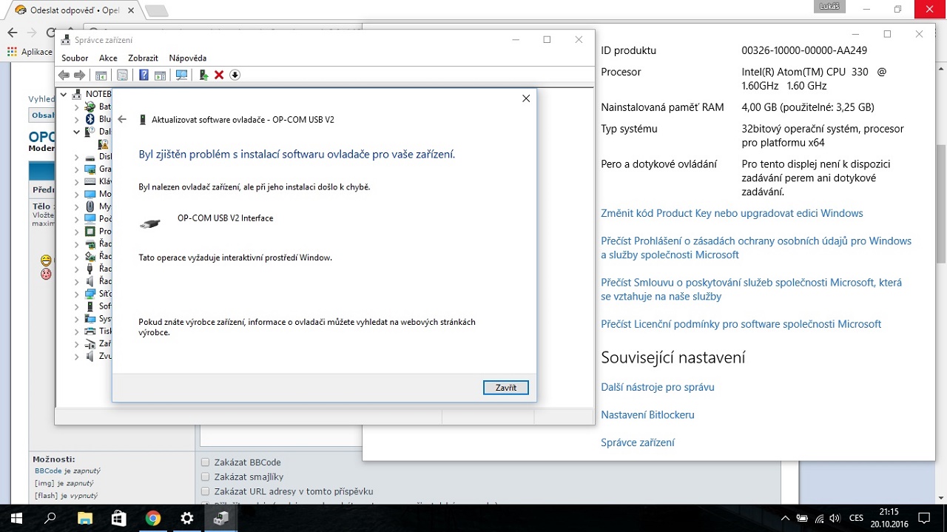Click the scan for hardware changes icon
Image resolution: width=947 pixels, height=532 pixels.
pos(181,75)
